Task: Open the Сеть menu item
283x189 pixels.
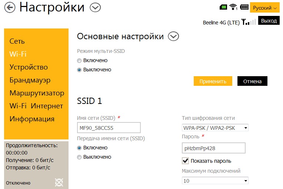Action: (x=17, y=41)
